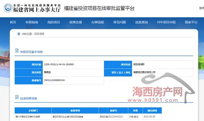
Task: Click the 备案号 column header in results table
Action: coord(113,111)
